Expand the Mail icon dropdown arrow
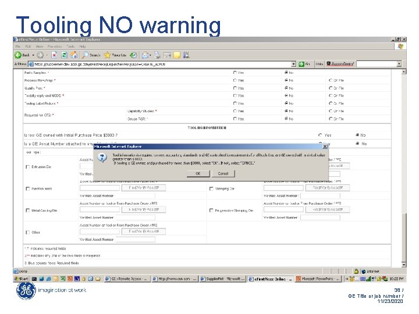 point(150,55)
